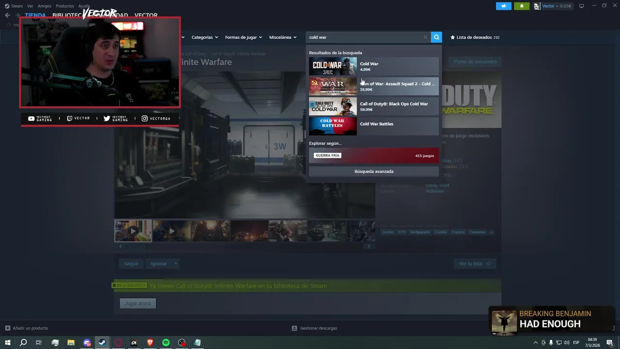The width and height of the screenshot is (620, 349).
Task: Click the search magnifier button
Action: [x=436, y=37]
